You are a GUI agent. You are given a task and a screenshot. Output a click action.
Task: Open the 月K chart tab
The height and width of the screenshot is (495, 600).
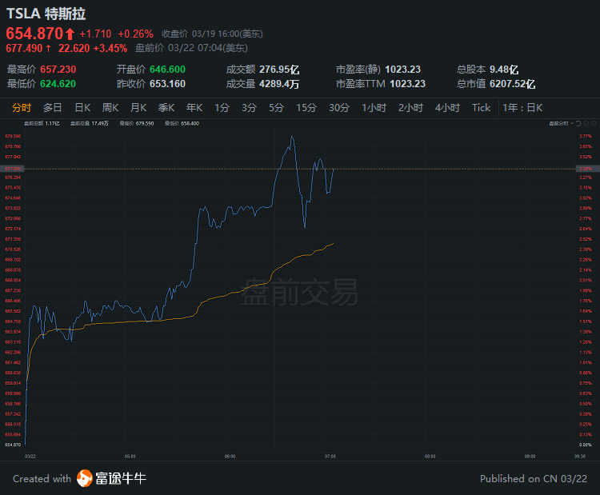pyautogui.click(x=138, y=108)
